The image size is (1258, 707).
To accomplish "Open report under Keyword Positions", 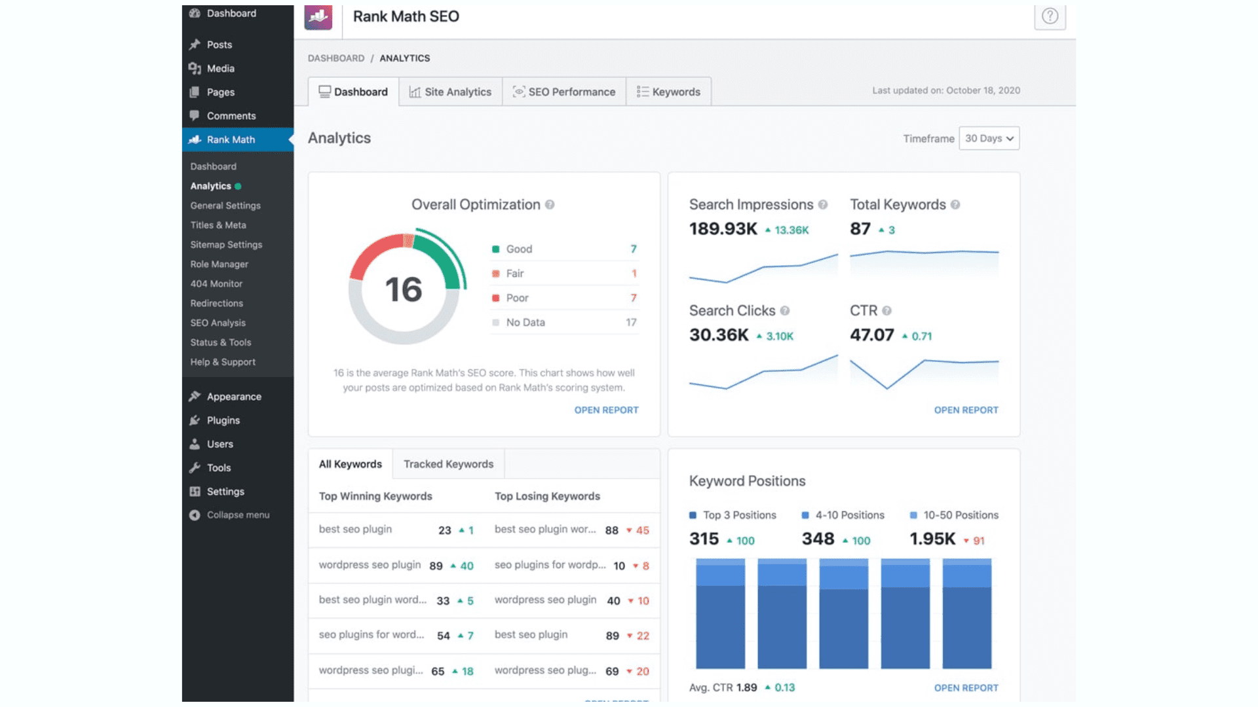I will coord(966,688).
